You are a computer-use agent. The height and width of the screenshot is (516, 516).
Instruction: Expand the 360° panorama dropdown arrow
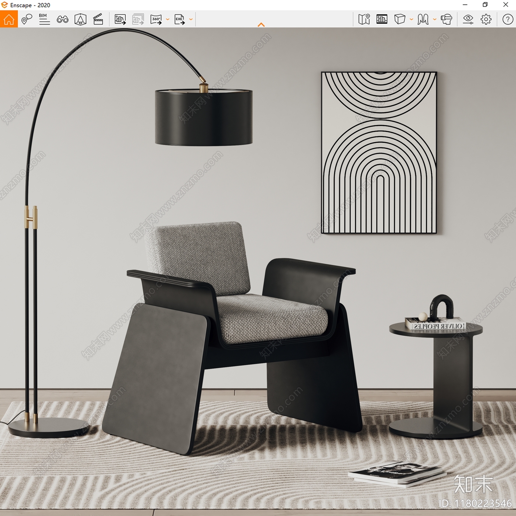tap(167, 19)
